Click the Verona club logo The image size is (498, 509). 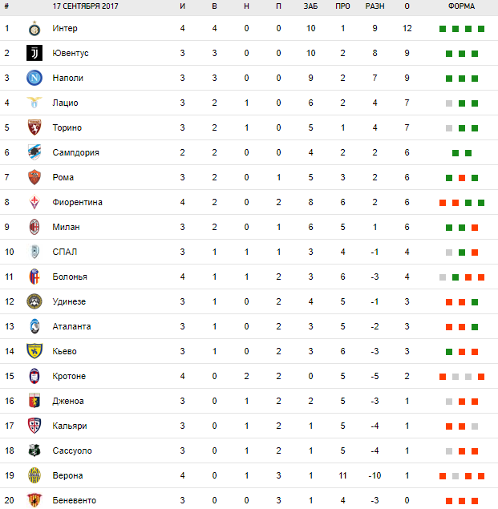click(34, 476)
